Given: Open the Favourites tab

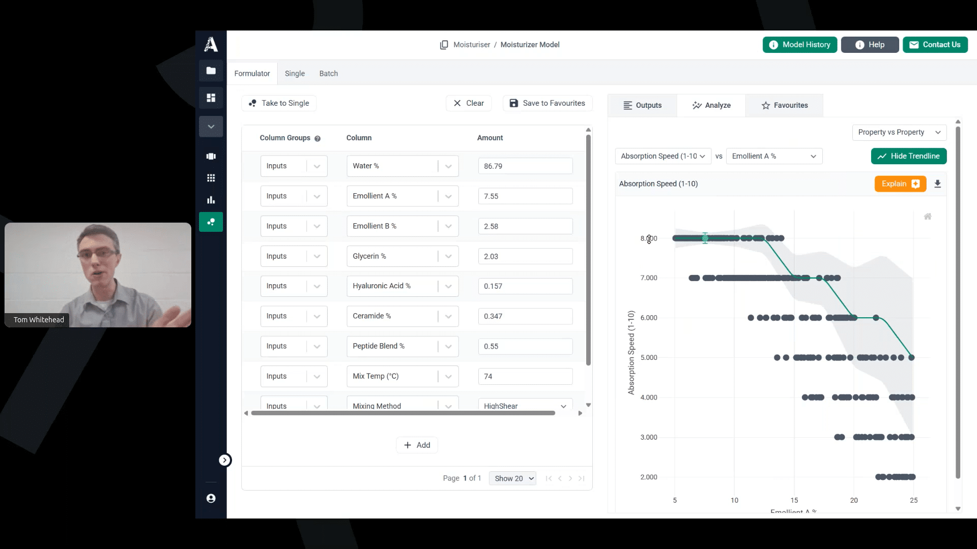Looking at the screenshot, I should (784, 105).
